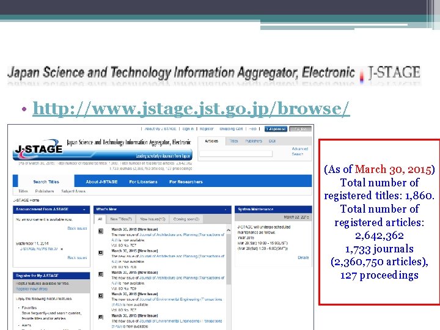Open the Details link in System Maintenance
The image size is (440, 330).
pyautogui.click(x=303, y=258)
